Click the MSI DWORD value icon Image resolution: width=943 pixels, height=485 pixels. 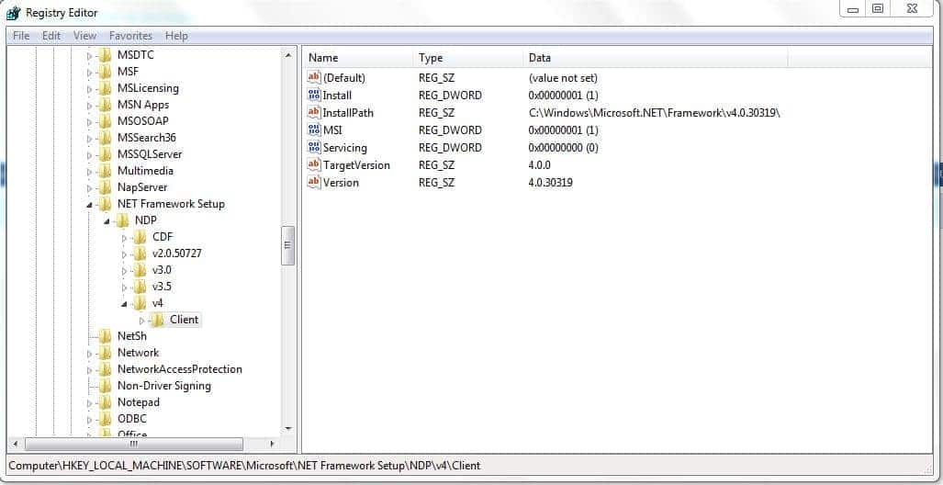pyautogui.click(x=314, y=130)
